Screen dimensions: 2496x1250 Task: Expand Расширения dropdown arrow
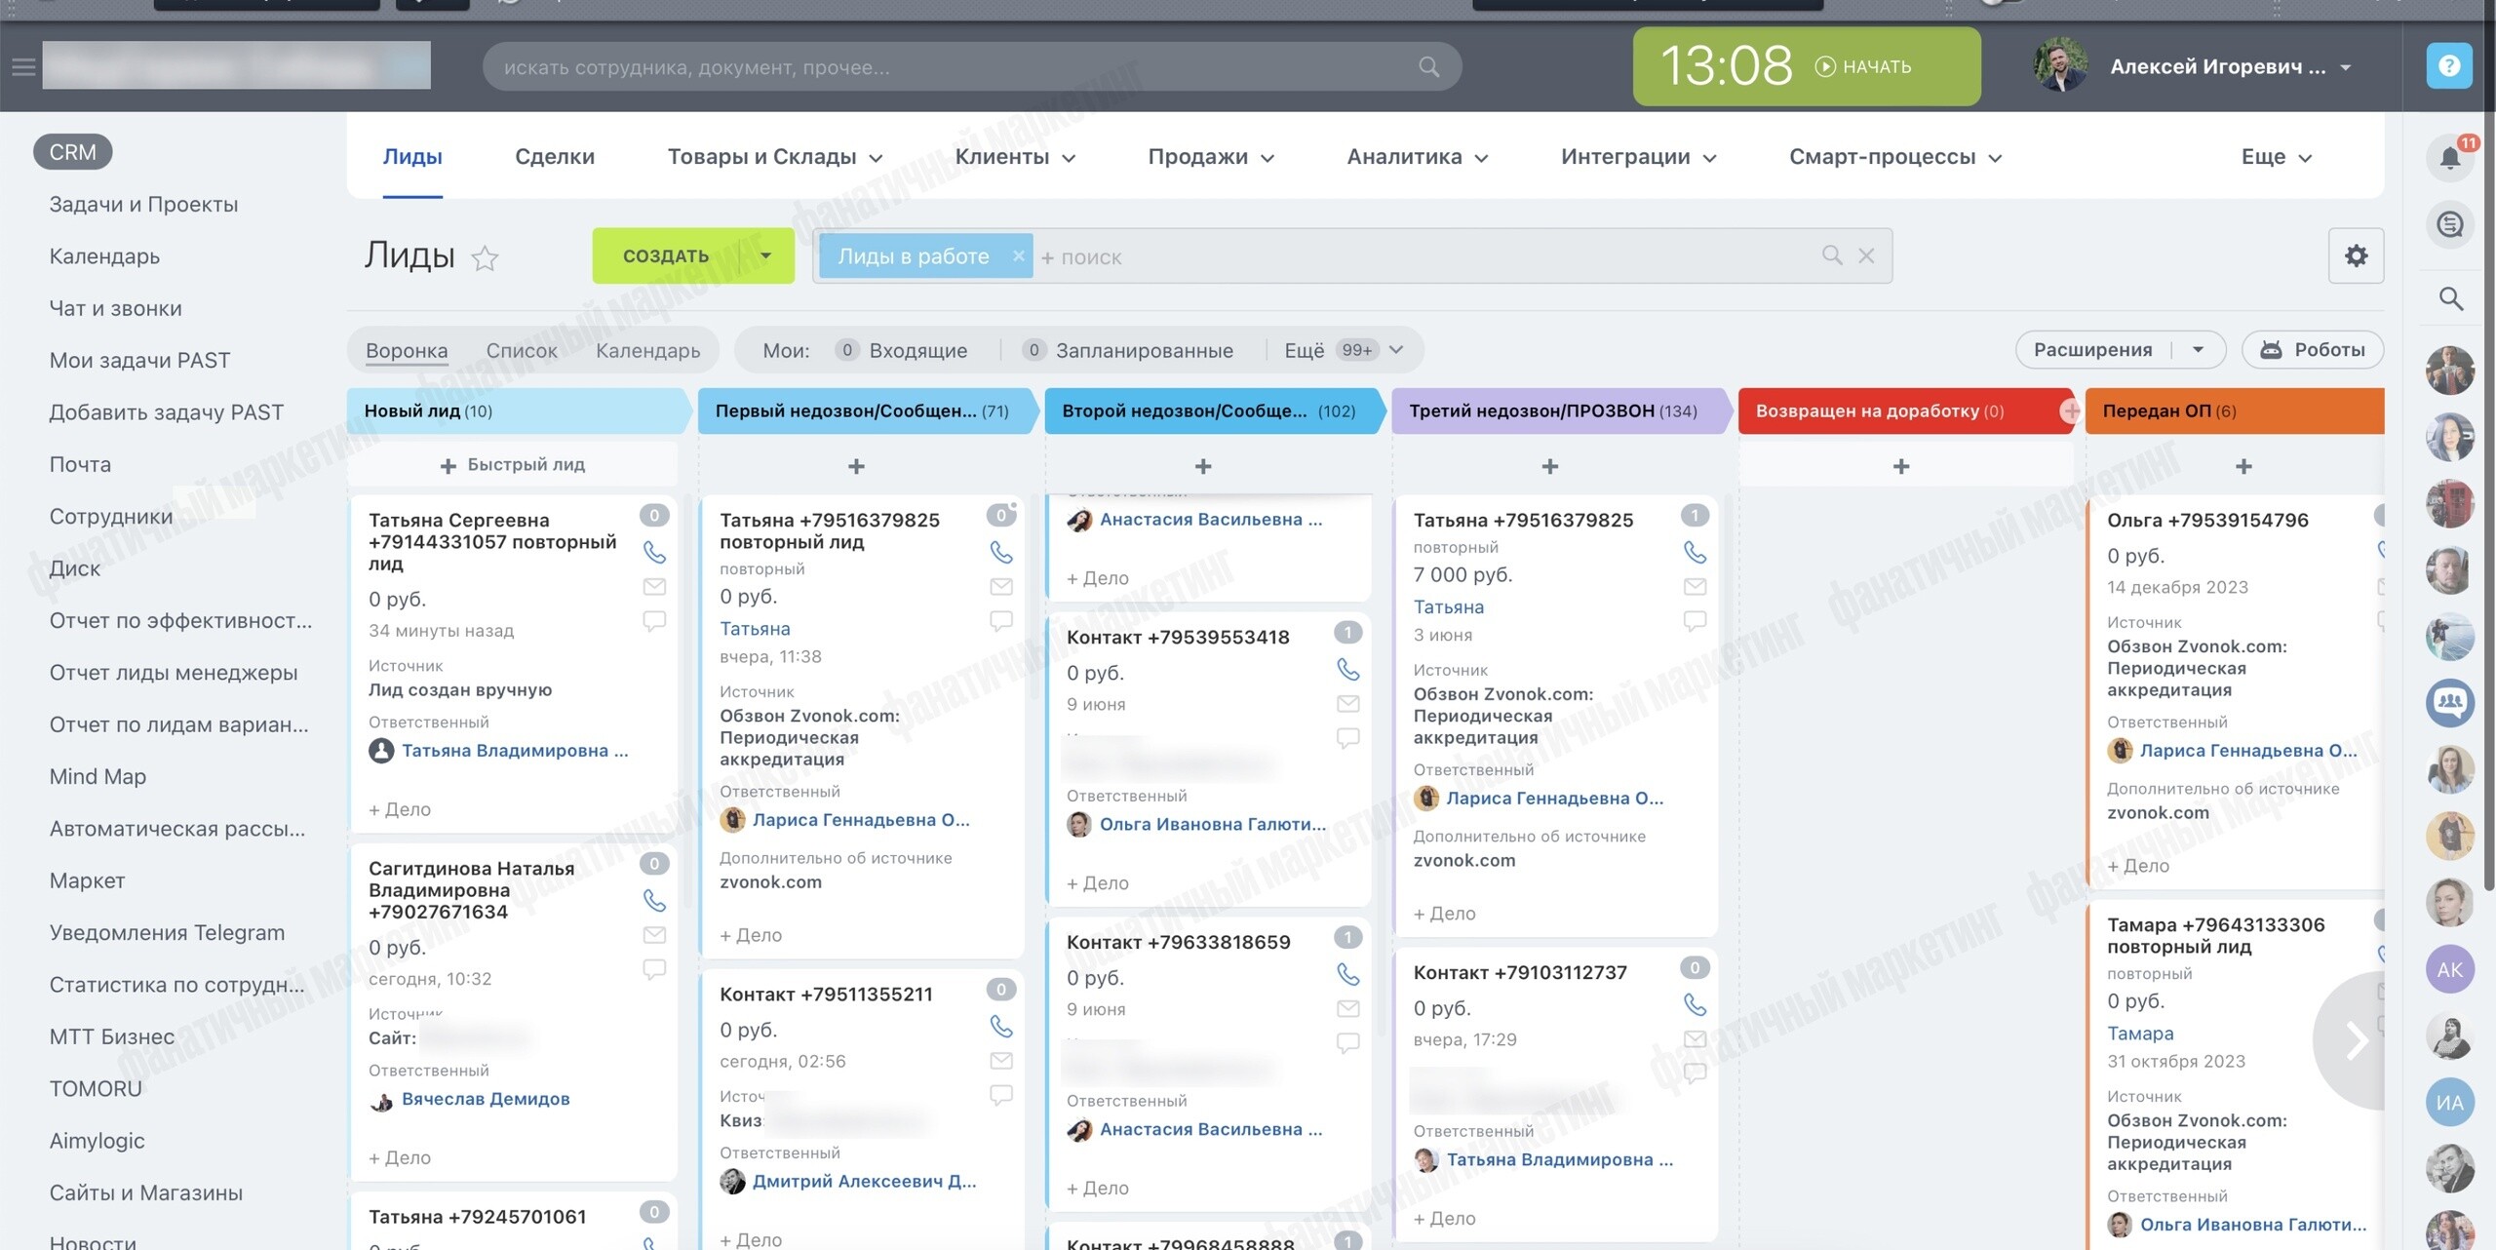tap(2198, 350)
